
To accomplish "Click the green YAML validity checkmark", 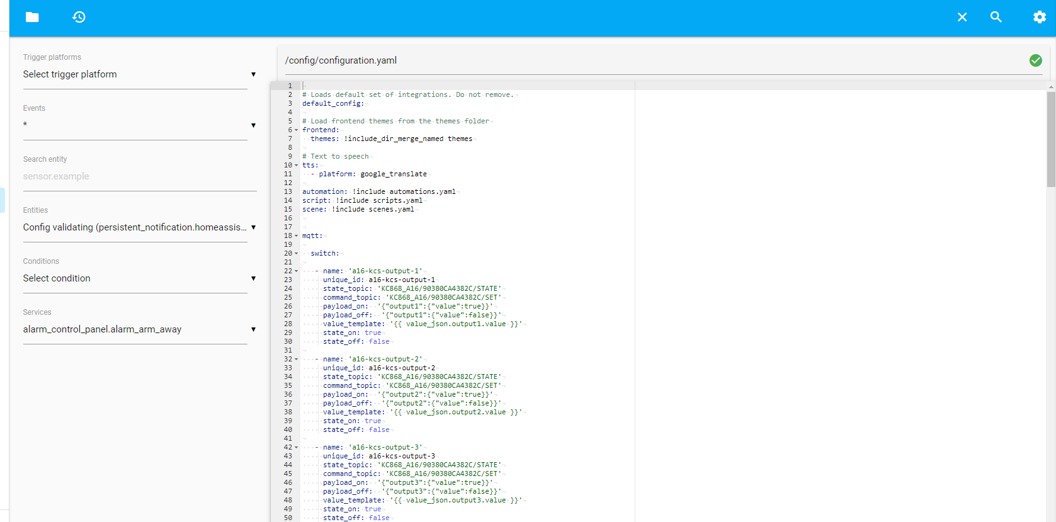I will pos(1035,60).
